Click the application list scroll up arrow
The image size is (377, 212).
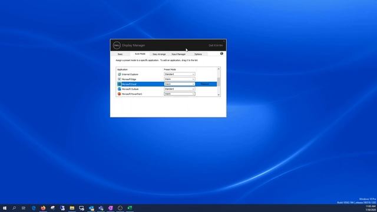pyautogui.click(x=219, y=69)
